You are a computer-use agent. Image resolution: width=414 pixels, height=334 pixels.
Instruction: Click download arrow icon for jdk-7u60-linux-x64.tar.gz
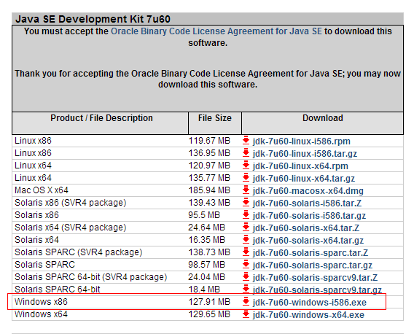click(246, 178)
